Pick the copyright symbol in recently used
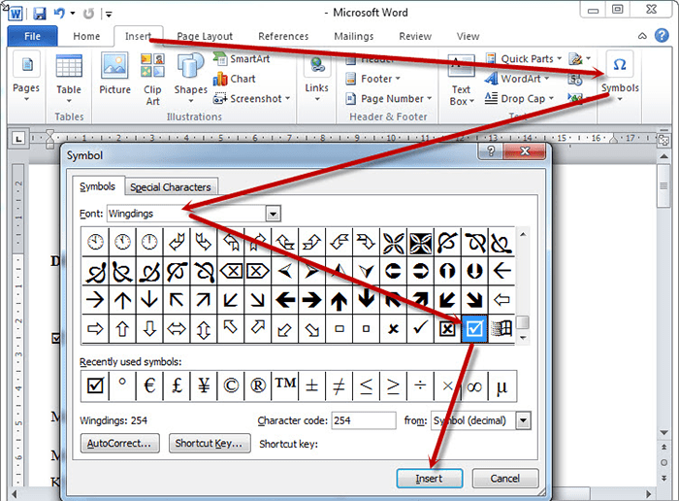The width and height of the screenshot is (679, 501). pos(231,385)
